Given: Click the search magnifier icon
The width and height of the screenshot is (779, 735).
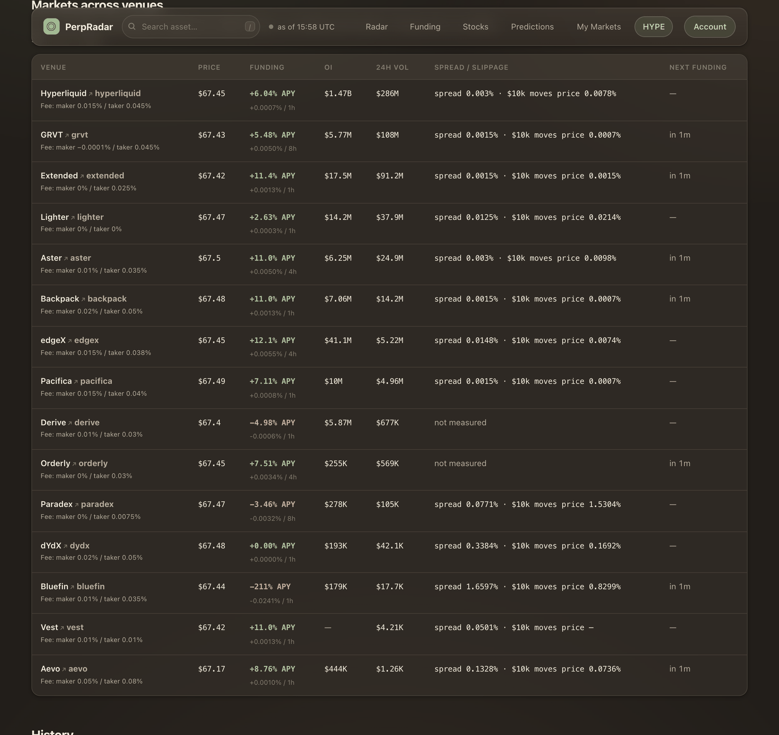Looking at the screenshot, I should point(132,27).
